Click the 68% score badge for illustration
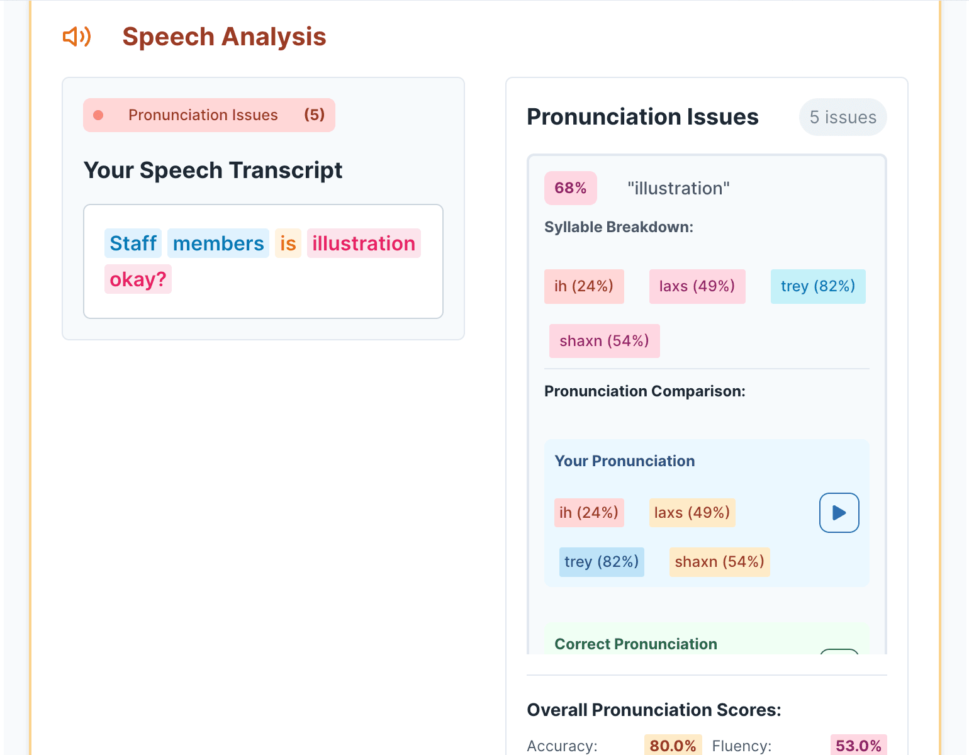969x755 pixels. [x=570, y=187]
